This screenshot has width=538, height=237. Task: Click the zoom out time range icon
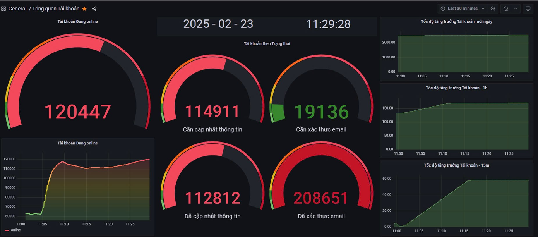493,9
